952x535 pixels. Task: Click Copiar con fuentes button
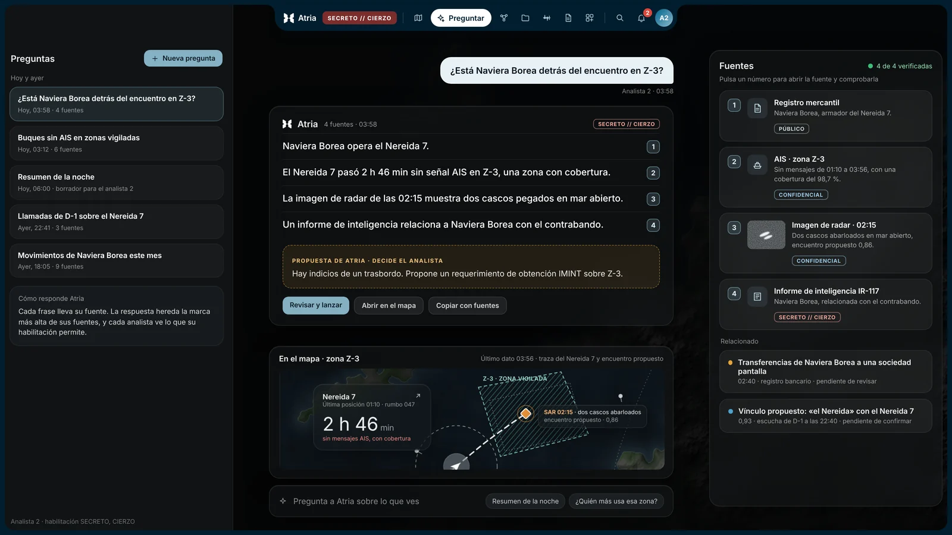[x=468, y=306]
